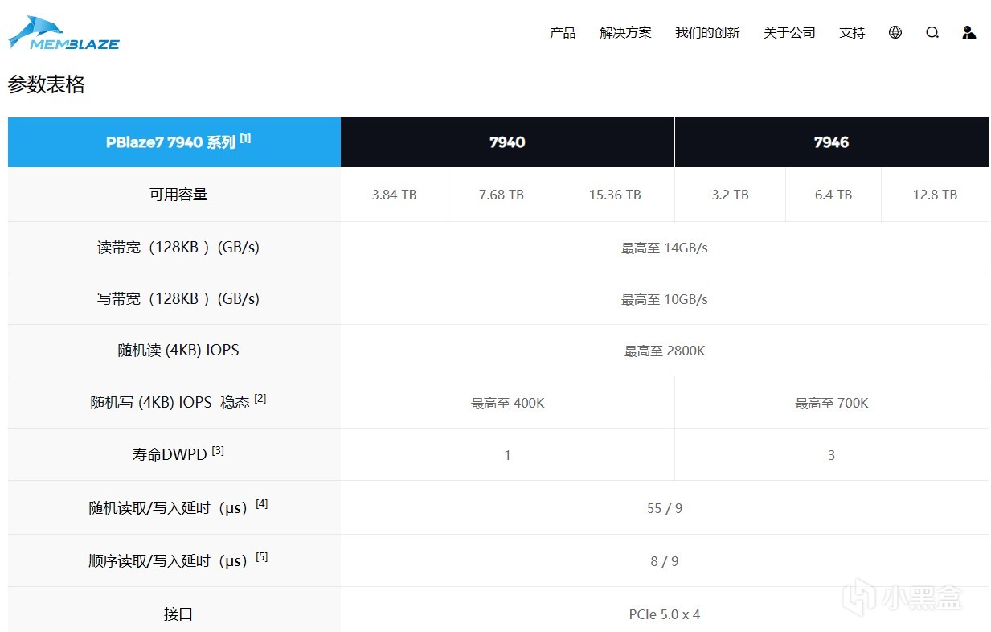
Task: Open the 解决方案 menu
Action: pos(626,33)
